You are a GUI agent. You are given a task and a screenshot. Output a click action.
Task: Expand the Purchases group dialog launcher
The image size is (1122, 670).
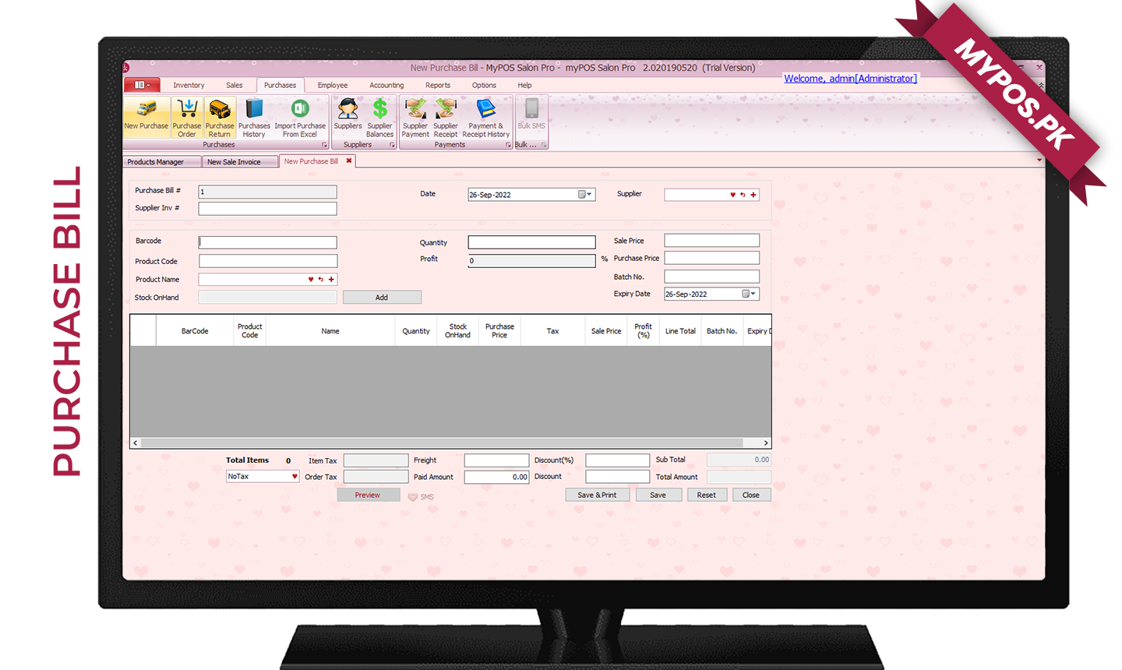click(x=325, y=145)
